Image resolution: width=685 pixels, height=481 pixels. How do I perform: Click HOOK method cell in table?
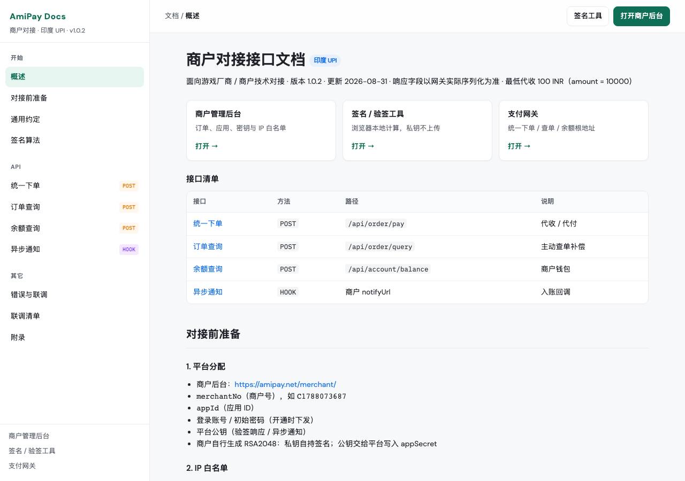click(x=288, y=292)
